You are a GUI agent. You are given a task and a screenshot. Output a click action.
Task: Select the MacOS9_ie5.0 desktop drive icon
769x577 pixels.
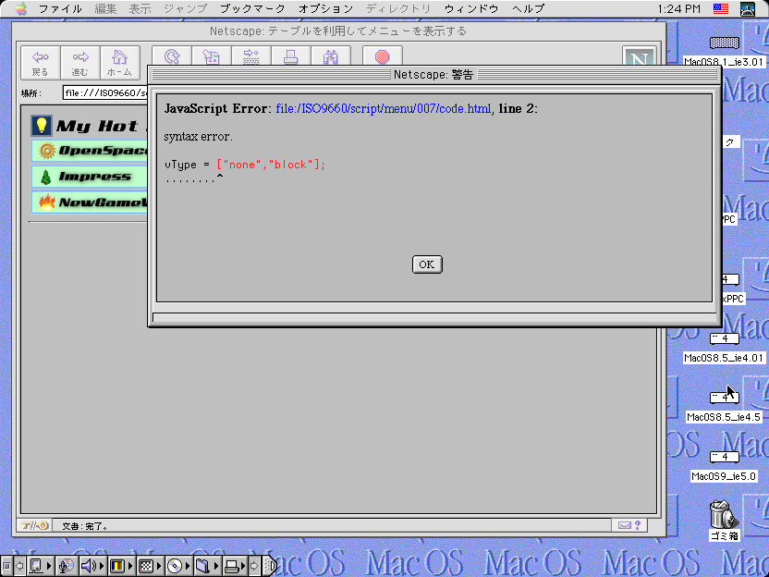tap(724, 457)
